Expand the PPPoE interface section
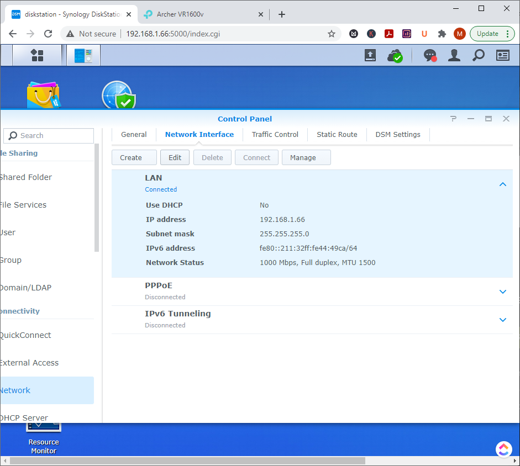 point(502,292)
